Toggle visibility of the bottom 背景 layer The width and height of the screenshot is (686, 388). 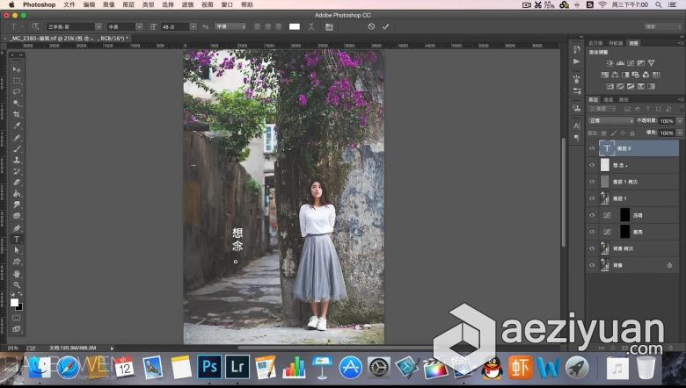click(x=592, y=264)
